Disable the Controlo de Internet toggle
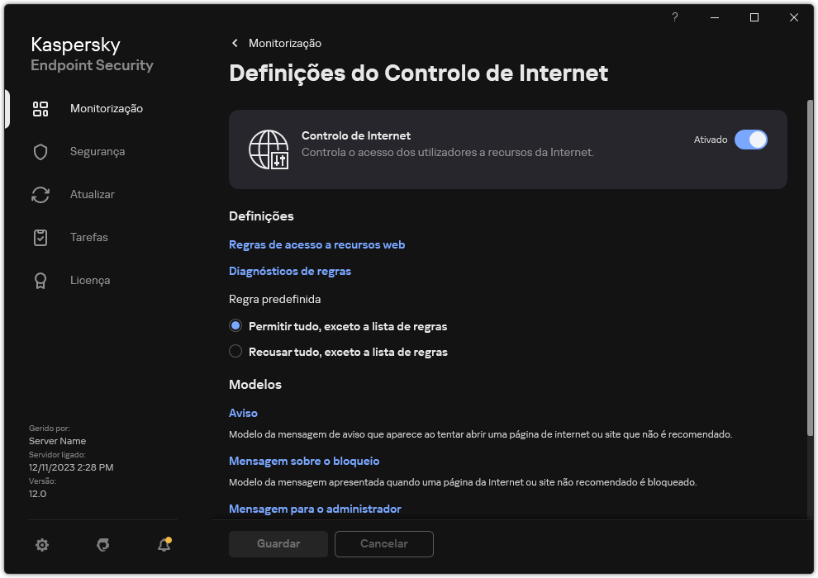 click(x=751, y=140)
